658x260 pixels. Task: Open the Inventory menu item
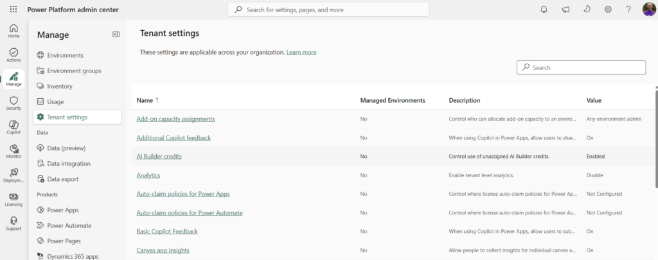coord(77,87)
